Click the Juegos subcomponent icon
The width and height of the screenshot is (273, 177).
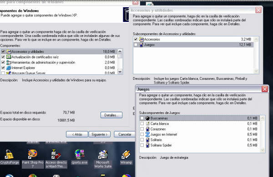click(142, 45)
